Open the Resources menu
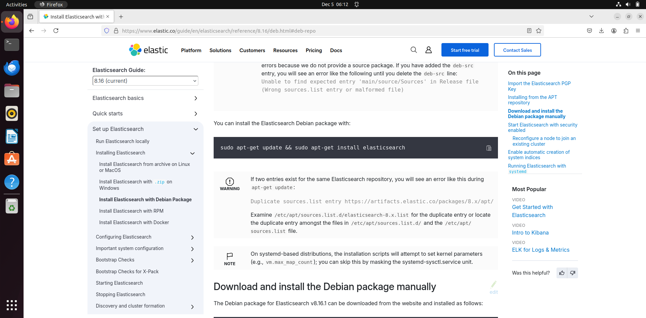This screenshot has width=646, height=318. coord(285,50)
